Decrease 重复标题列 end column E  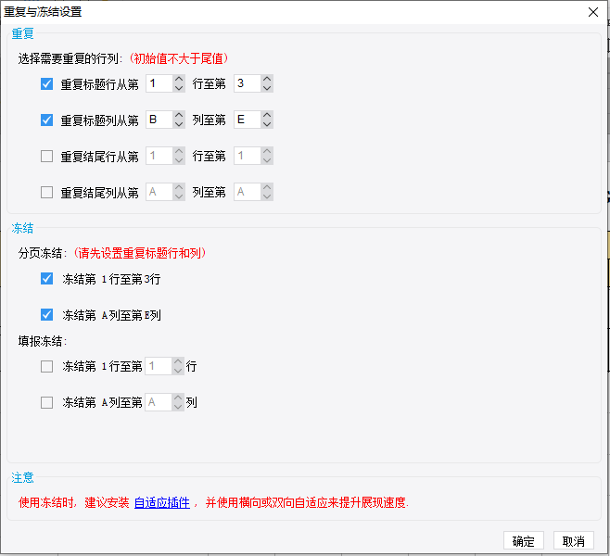click(267, 124)
